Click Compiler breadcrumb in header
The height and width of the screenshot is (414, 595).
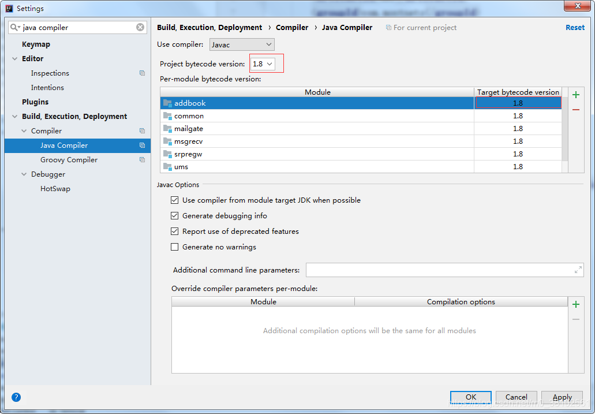click(292, 27)
